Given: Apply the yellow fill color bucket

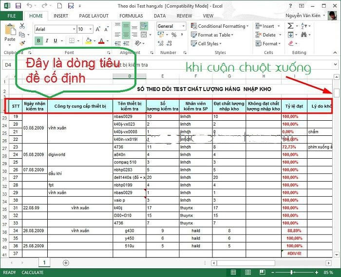Looking at the screenshot, I should pyautogui.click(x=89, y=40).
